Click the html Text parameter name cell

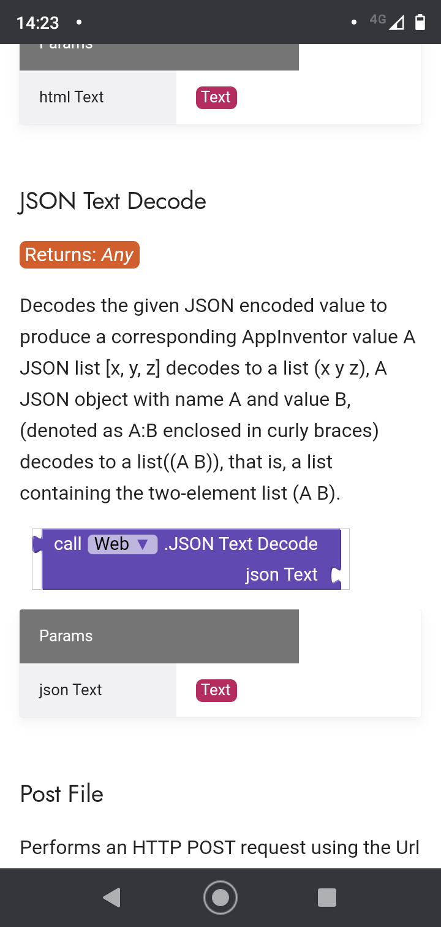(x=97, y=97)
